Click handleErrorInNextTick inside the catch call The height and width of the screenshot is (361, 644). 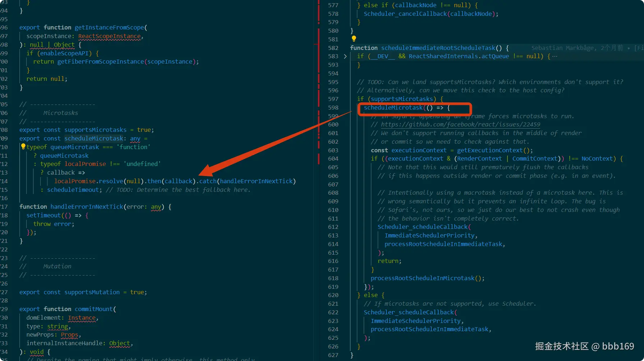[257, 181]
